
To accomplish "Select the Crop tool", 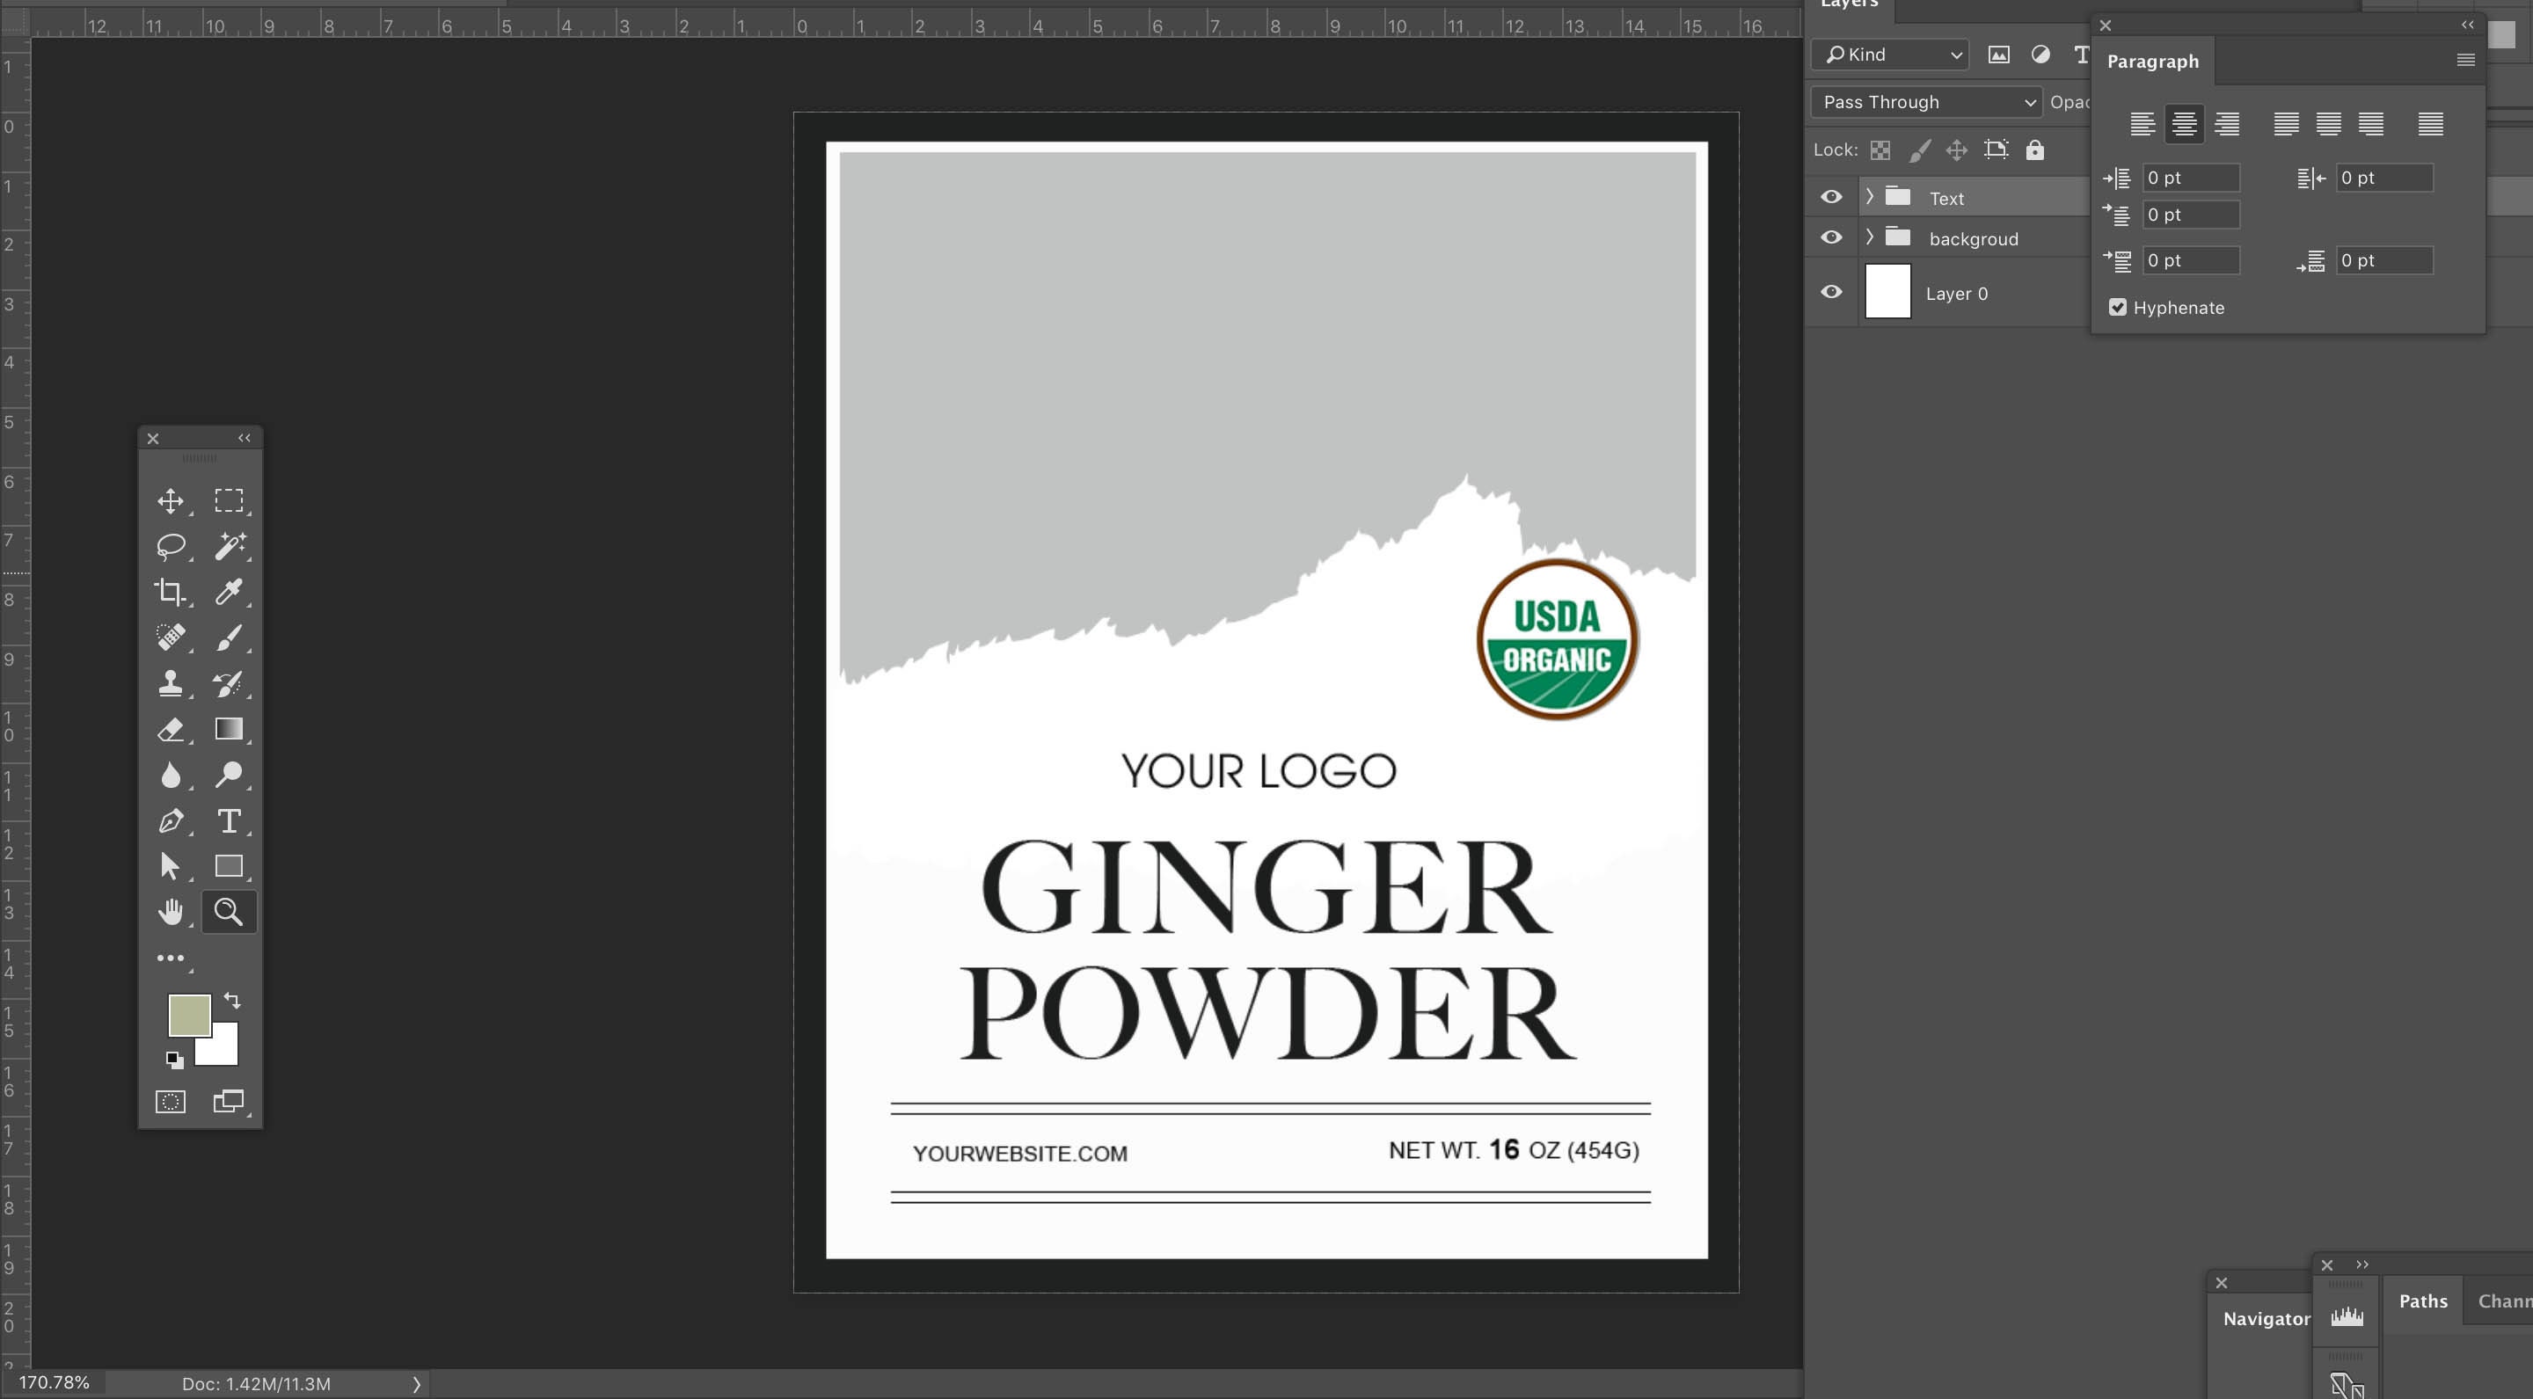I will (x=172, y=592).
